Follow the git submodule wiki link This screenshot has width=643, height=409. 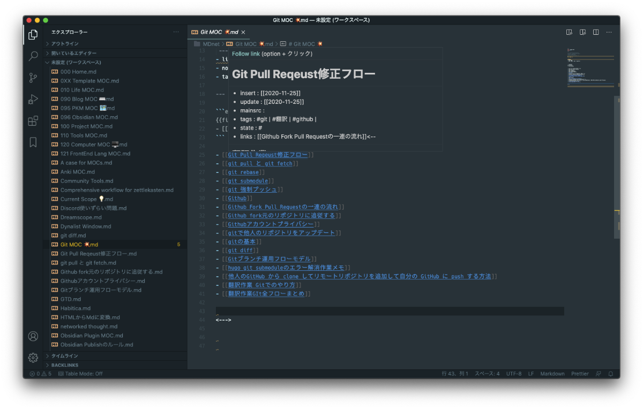(248, 181)
